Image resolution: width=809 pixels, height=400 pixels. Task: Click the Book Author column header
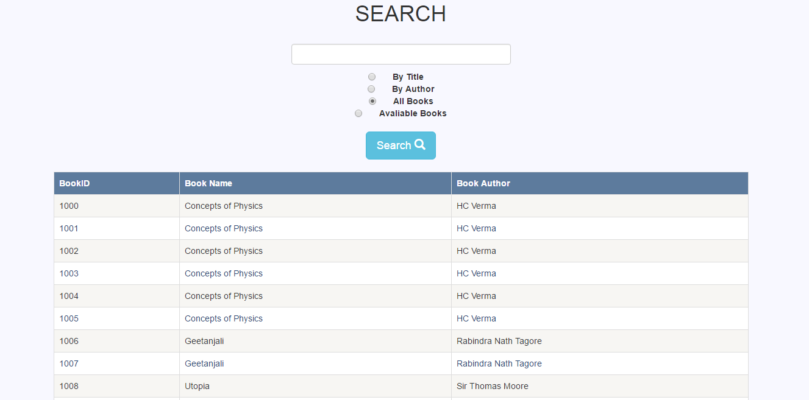point(600,183)
